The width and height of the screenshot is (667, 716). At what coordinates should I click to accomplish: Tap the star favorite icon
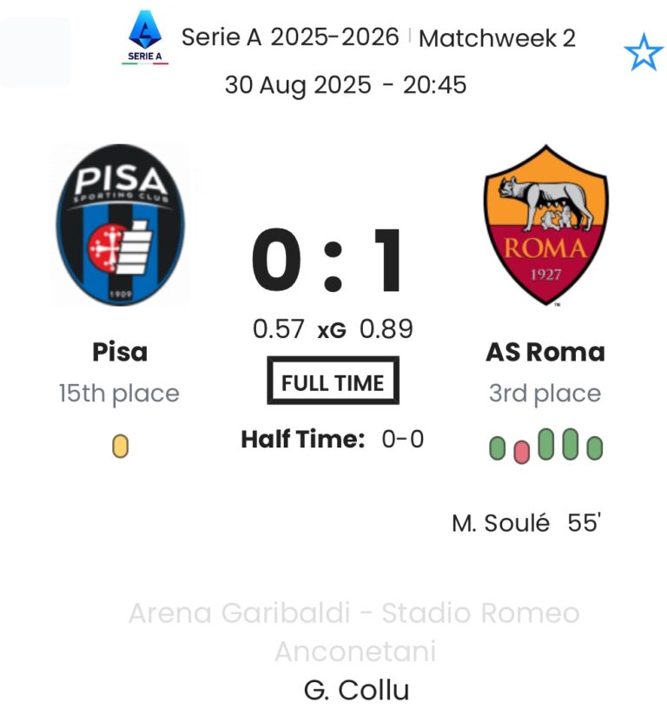coord(644,54)
